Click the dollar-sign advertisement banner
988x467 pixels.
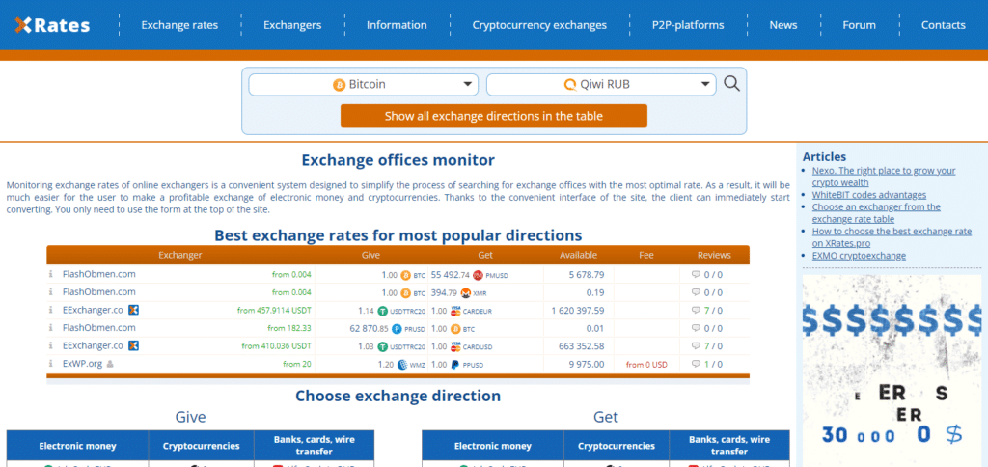pyautogui.click(x=892, y=371)
